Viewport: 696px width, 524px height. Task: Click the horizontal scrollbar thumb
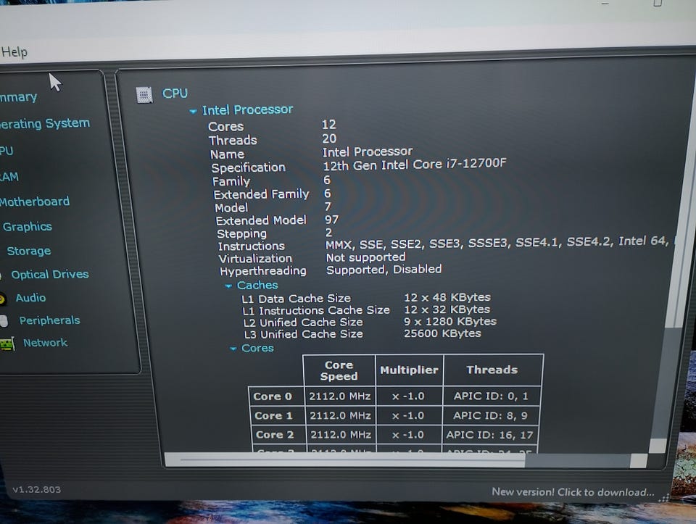pos(347,460)
